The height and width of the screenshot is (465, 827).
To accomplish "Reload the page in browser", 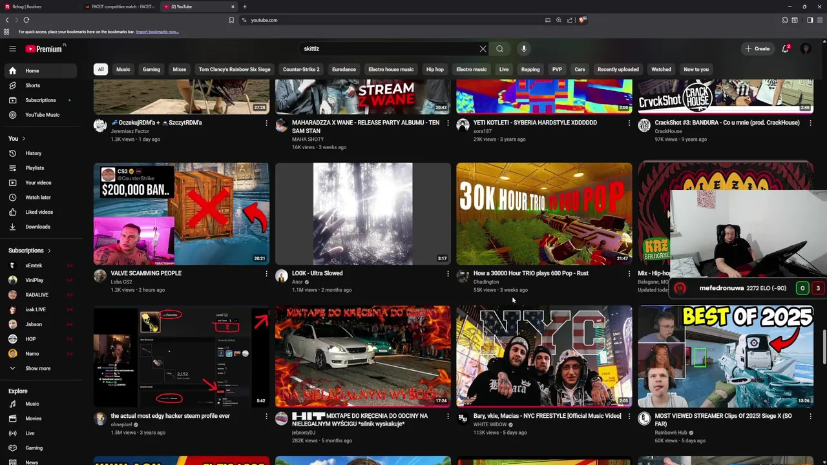I will (26, 20).
